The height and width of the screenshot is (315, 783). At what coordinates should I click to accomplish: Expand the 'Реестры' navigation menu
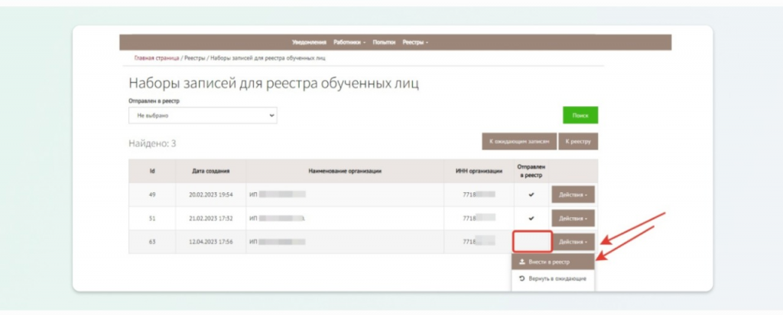tap(415, 42)
